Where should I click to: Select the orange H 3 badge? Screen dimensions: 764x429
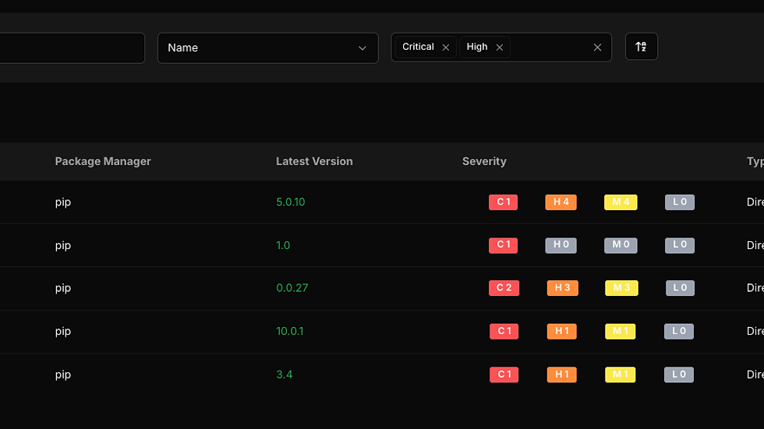[x=563, y=288]
